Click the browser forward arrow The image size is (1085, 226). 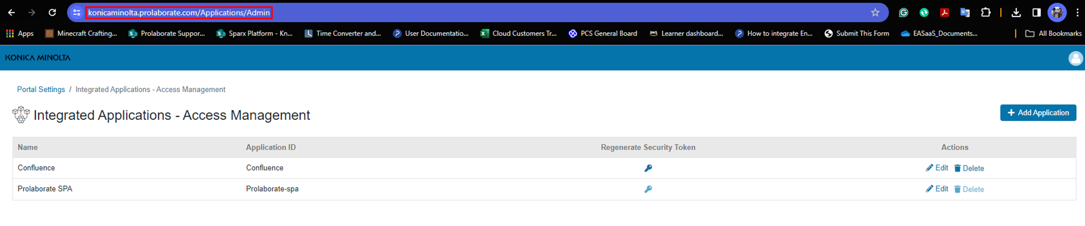(32, 13)
